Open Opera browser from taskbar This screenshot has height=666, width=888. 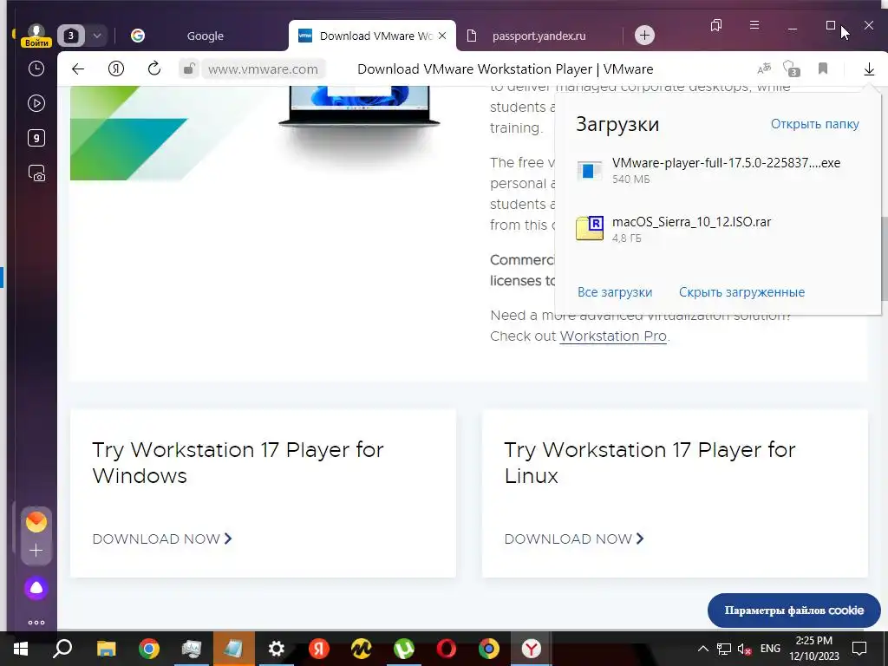coord(447,649)
